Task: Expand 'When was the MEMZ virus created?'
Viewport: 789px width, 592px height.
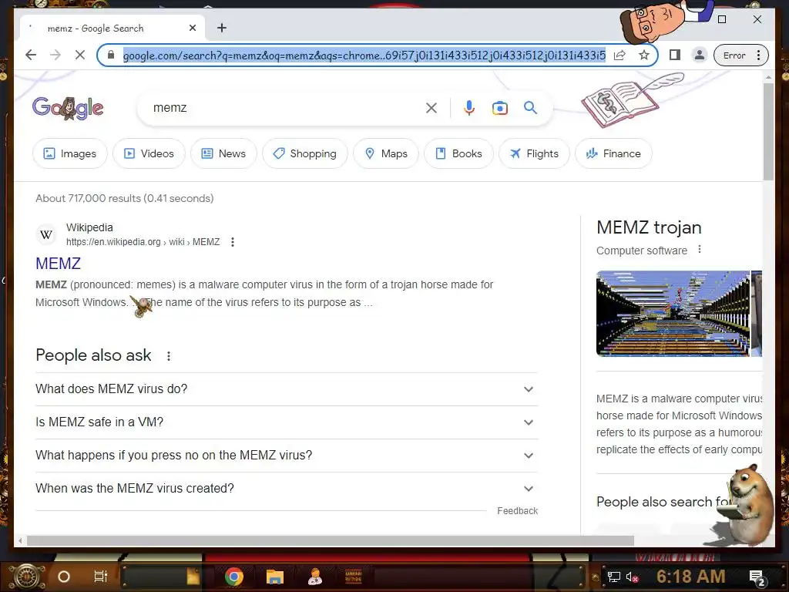Action: pyautogui.click(x=287, y=489)
